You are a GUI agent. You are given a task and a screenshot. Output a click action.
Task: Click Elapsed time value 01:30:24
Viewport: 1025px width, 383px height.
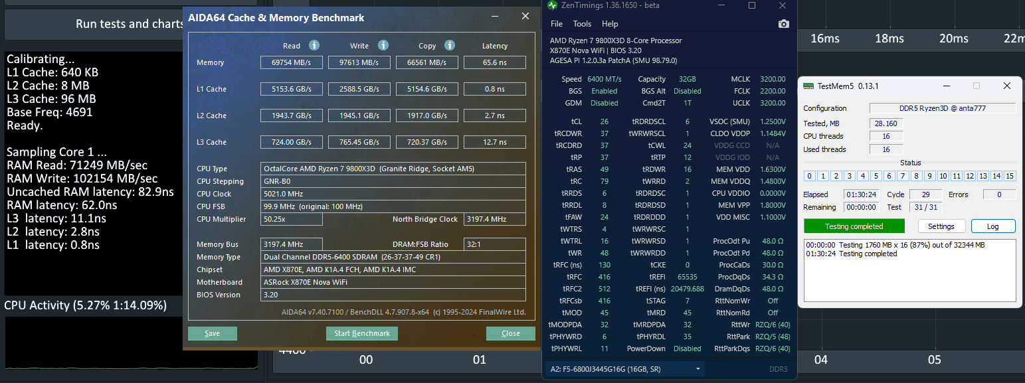click(861, 194)
